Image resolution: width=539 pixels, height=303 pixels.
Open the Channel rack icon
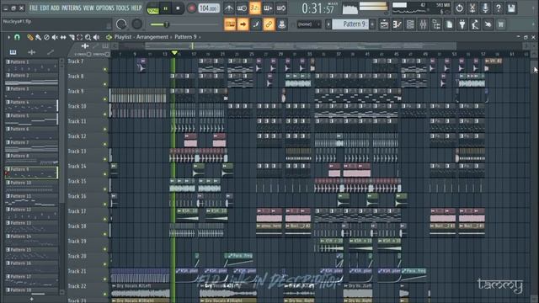pos(410,24)
